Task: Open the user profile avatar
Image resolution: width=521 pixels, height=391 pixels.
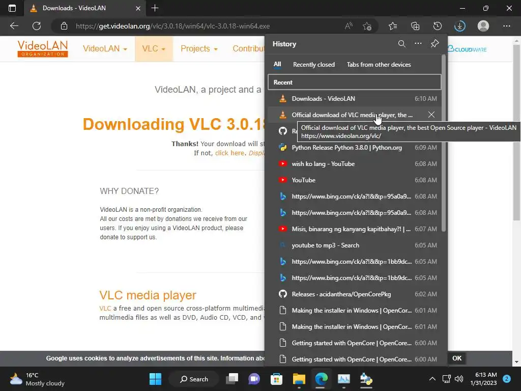Action: (x=483, y=26)
